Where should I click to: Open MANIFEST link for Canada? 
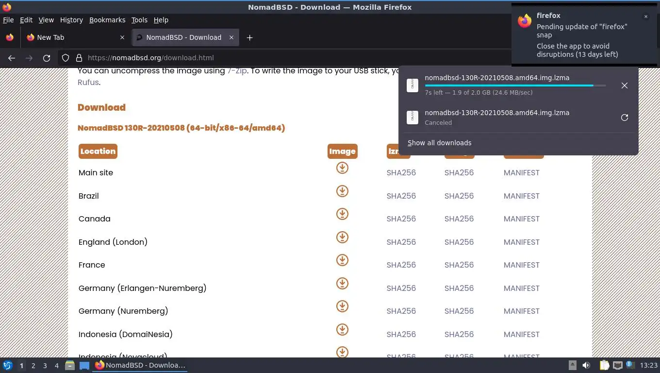point(521,219)
